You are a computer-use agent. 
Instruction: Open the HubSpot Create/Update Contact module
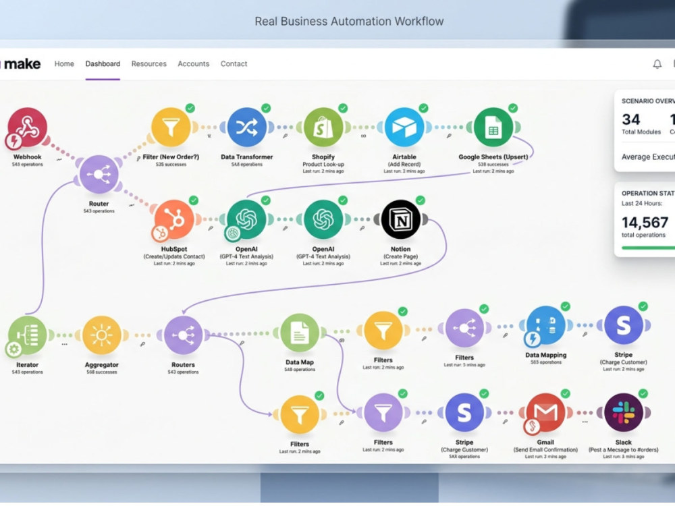174,219
